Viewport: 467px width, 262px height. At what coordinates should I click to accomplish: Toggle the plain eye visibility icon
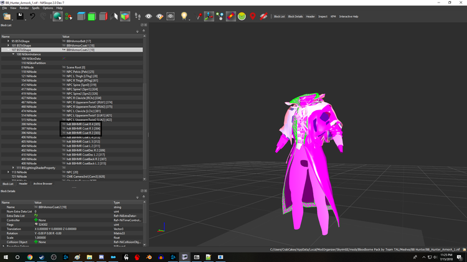tap(149, 16)
